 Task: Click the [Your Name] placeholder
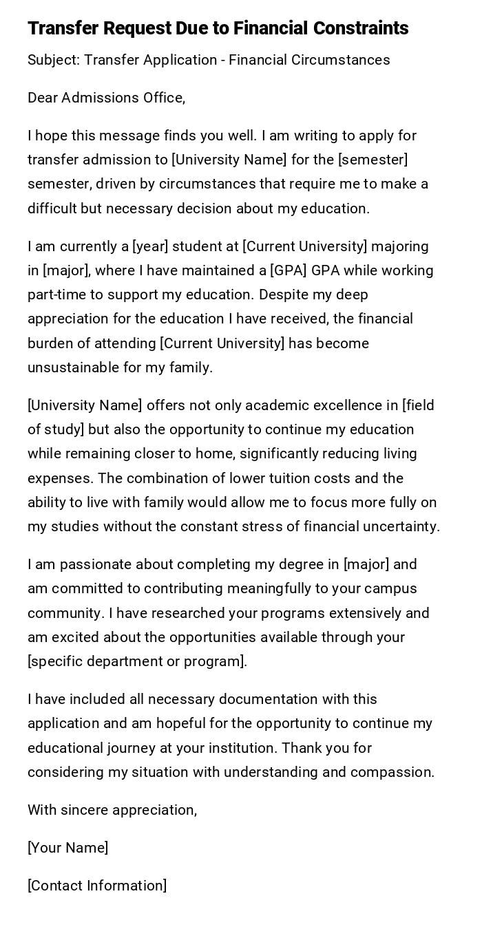(x=68, y=848)
